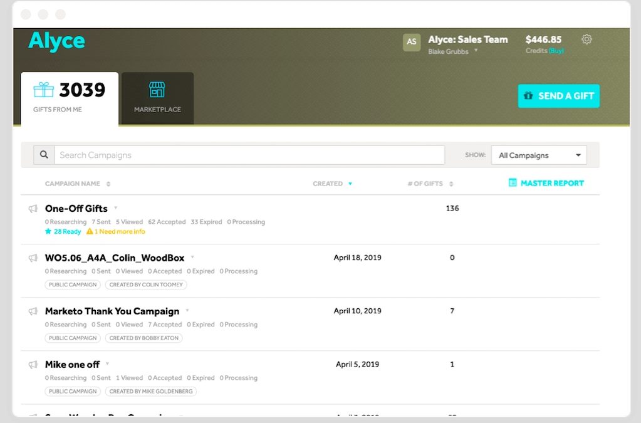
Task: Click the Alyce: Sales Team name
Action: click(x=468, y=39)
